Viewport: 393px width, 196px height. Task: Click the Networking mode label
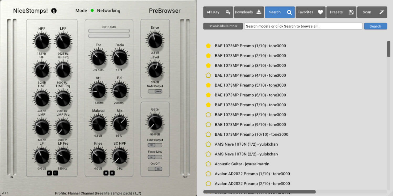tap(109, 10)
